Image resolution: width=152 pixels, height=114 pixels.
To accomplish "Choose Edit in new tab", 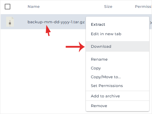I will [x=106, y=34].
